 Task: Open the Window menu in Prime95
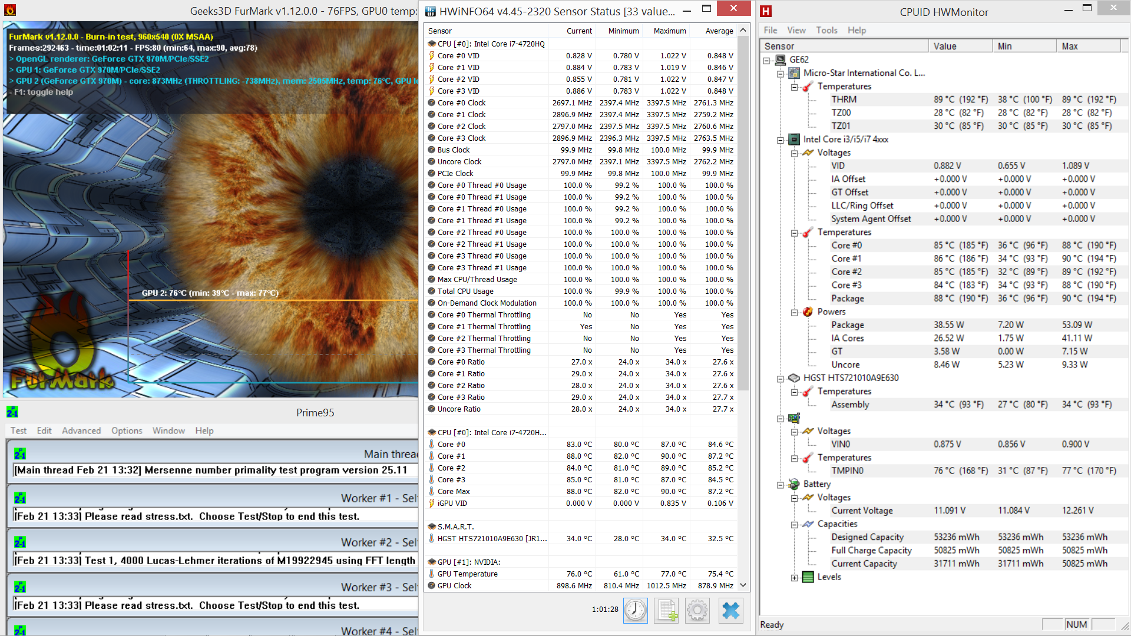[x=168, y=430]
